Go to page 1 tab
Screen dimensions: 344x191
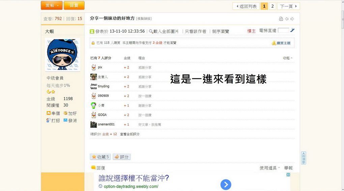pos(264,6)
